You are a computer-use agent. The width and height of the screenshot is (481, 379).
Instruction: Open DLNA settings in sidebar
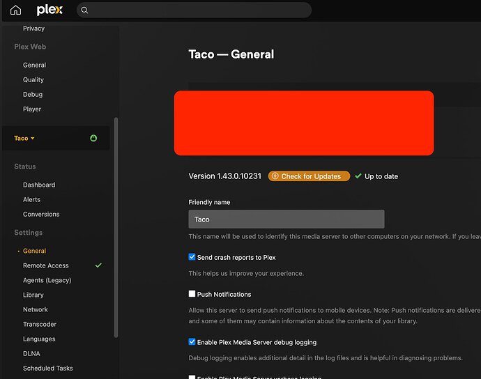click(31, 354)
